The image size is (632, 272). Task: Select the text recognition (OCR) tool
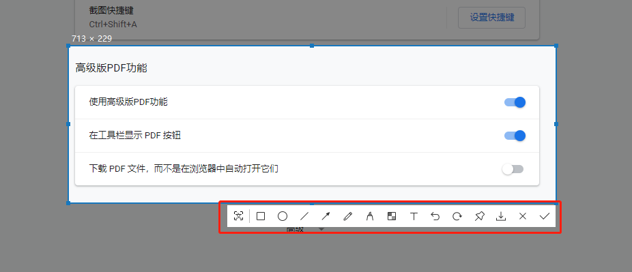pyautogui.click(x=238, y=216)
